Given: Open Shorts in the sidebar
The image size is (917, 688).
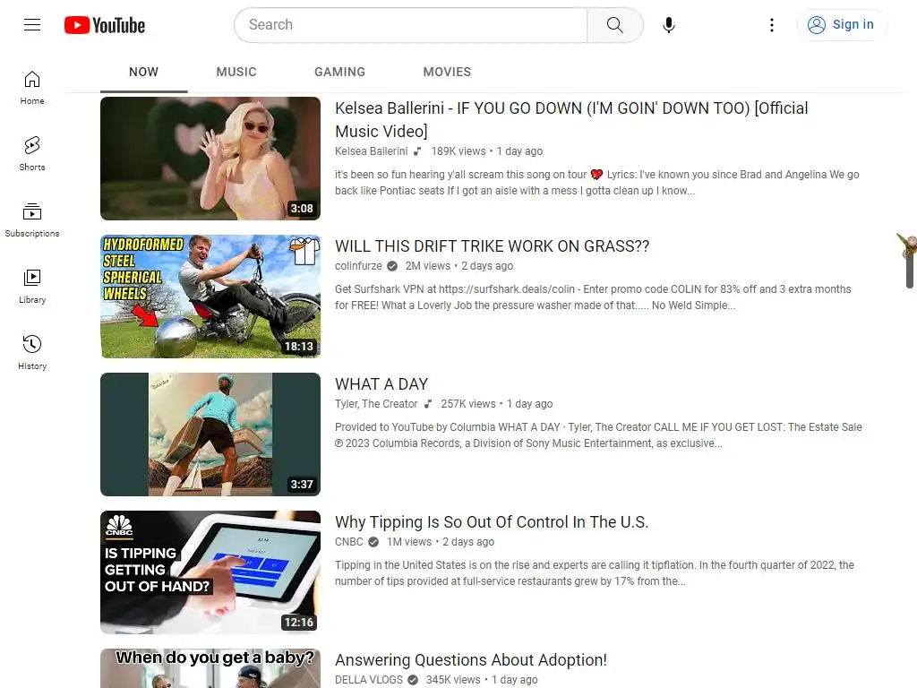Looking at the screenshot, I should [32, 154].
